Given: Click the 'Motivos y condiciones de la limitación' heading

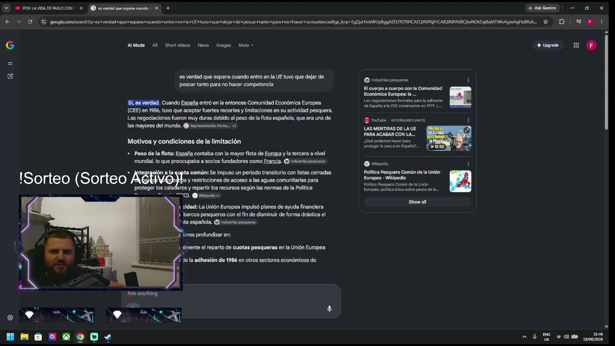Looking at the screenshot, I should (x=184, y=141).
